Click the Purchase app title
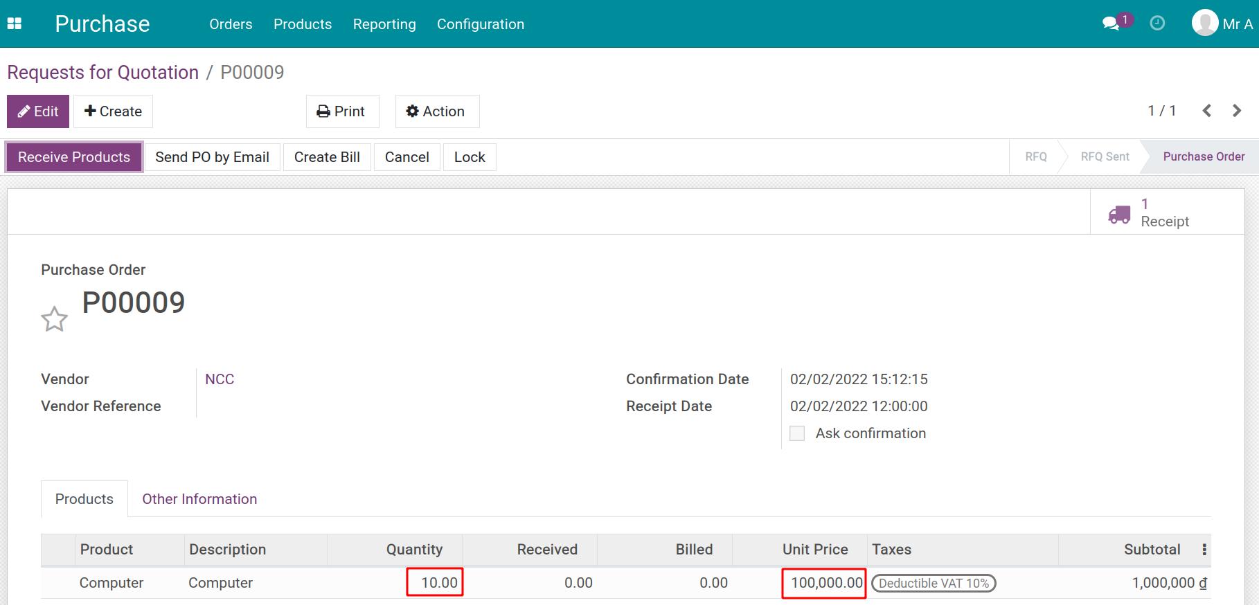This screenshot has height=605, width=1259. (102, 24)
